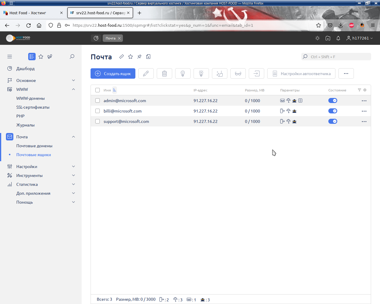This screenshot has width=380, height=304.
Task: Open new browser tab plus button
Action: (x=139, y=13)
